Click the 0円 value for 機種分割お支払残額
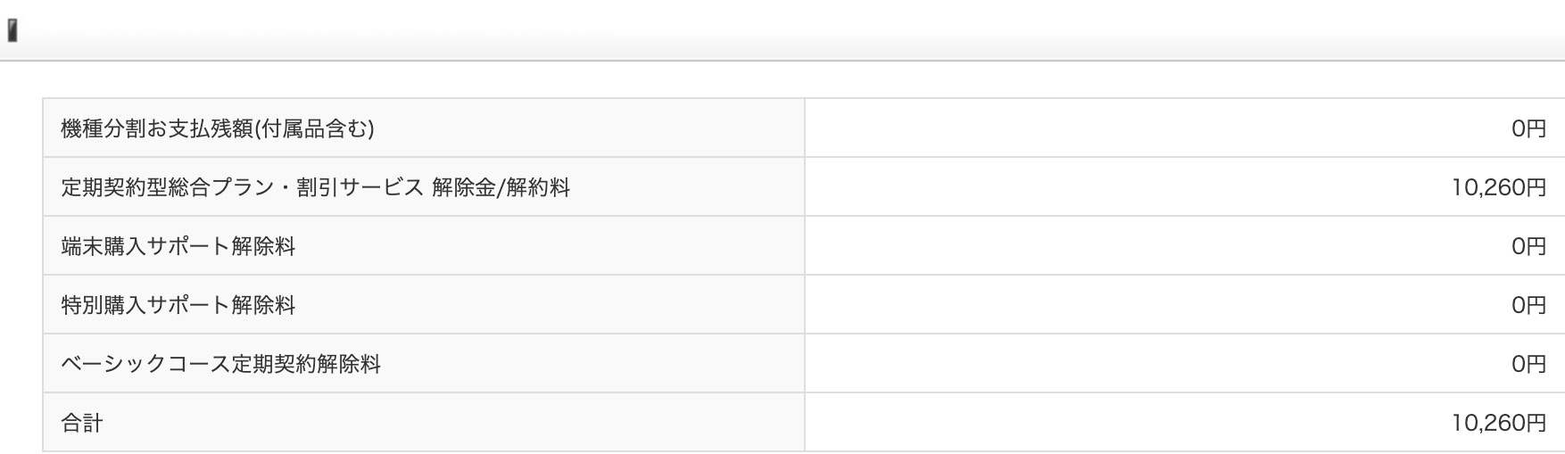Image resolution: width=1565 pixels, height=454 pixels. click(1528, 128)
